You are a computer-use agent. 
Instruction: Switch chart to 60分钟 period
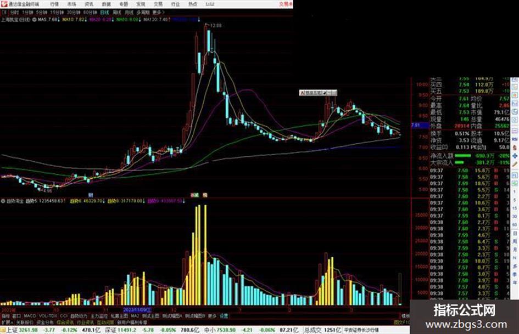pos(90,12)
